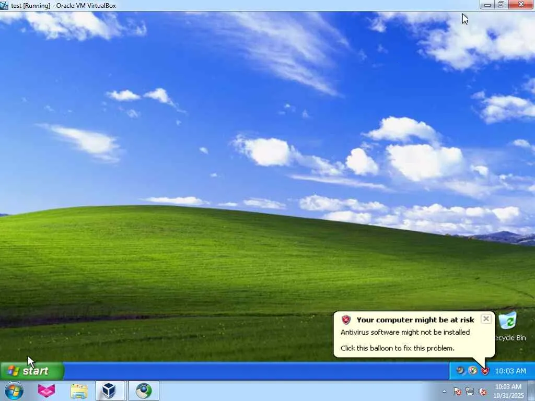Click the 'Your computer might be at risk' balloon title
The image size is (535, 401).
pyautogui.click(x=415, y=320)
